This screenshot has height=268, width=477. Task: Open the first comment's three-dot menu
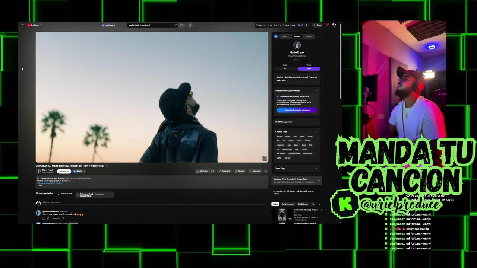[266, 213]
